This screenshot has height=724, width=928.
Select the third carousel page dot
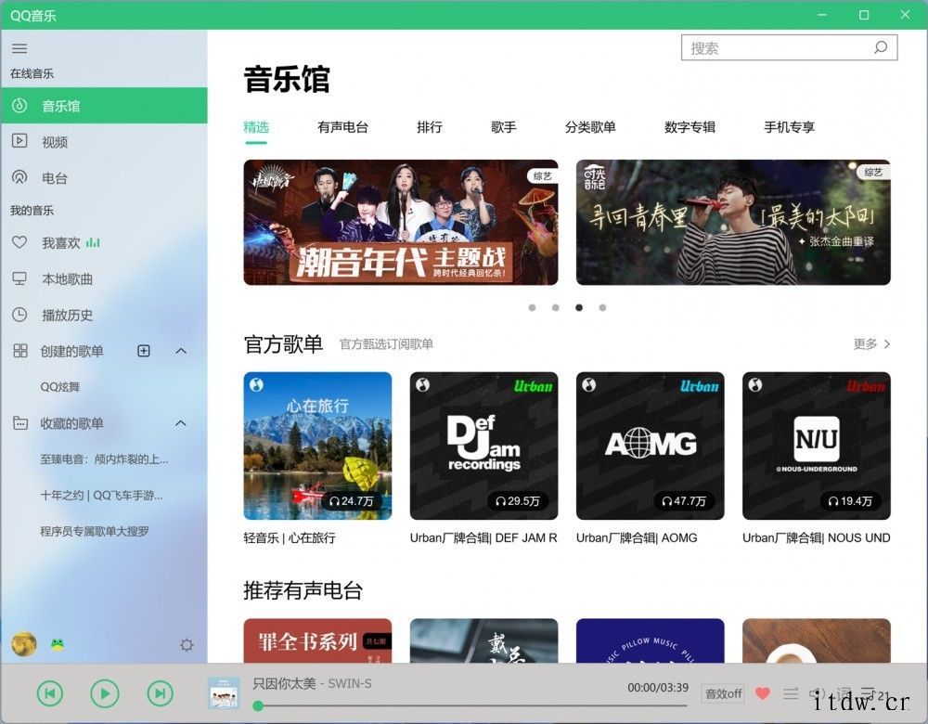pos(579,307)
